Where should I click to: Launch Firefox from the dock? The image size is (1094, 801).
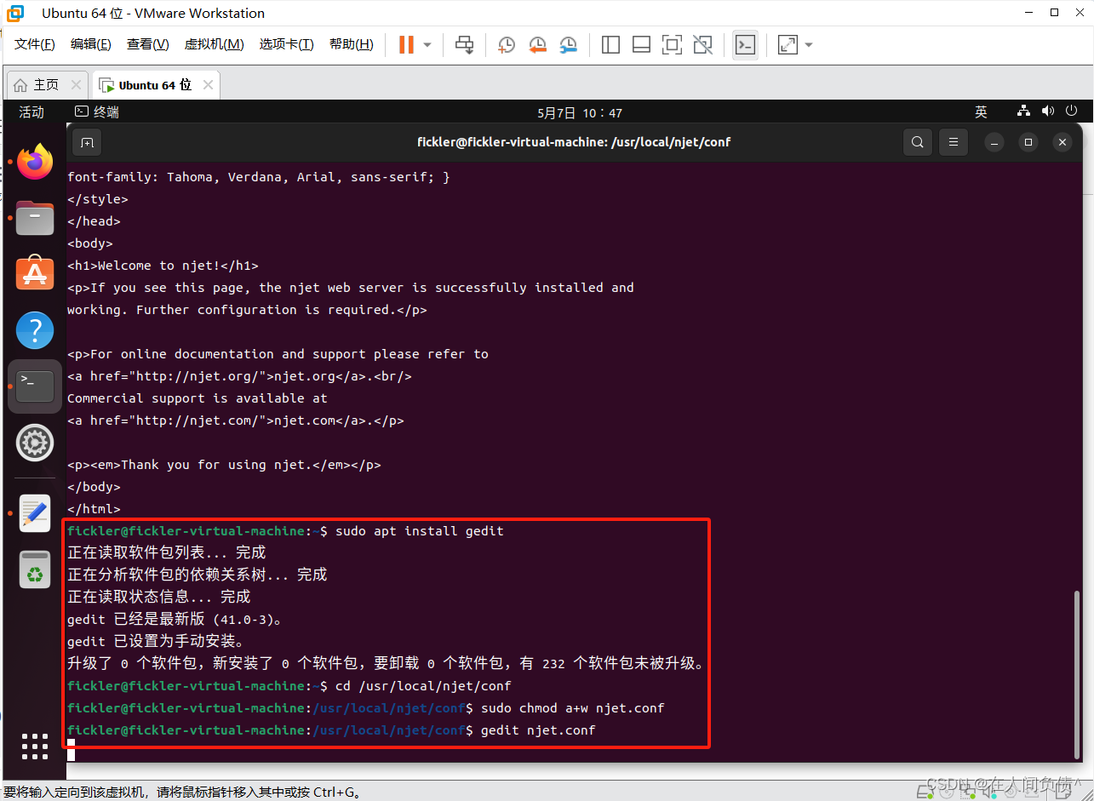pos(35,162)
